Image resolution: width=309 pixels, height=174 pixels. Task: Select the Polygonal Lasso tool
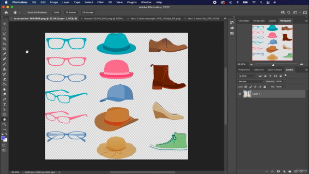click(4, 34)
